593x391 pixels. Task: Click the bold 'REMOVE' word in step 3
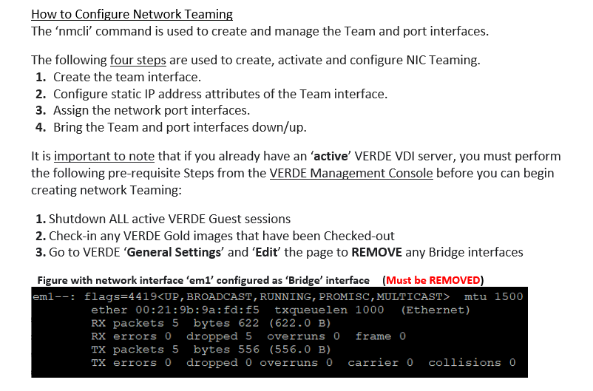[376, 252]
